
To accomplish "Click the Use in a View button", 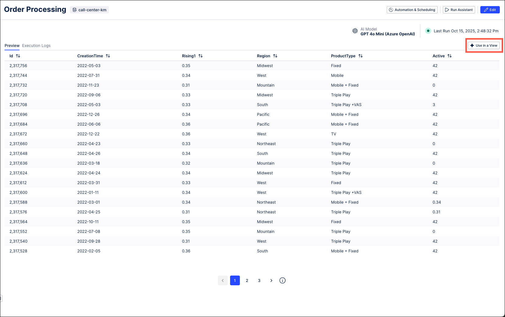I will (x=484, y=45).
